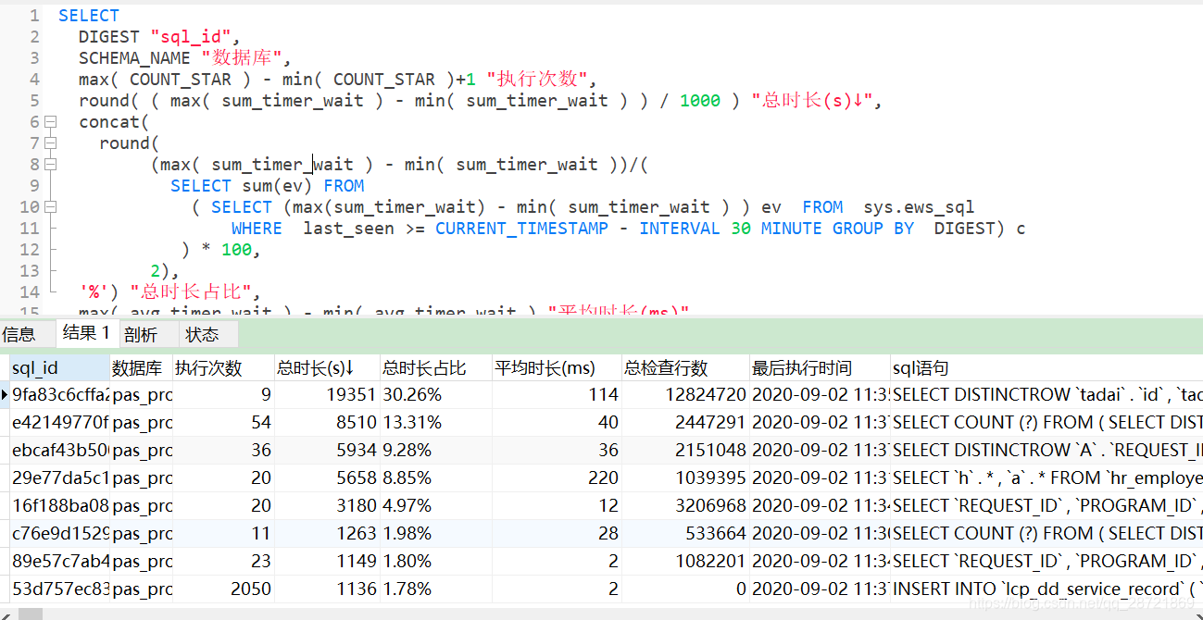
Task: Select cell 29e77da5c1 in sql_id column
Action: click(x=60, y=478)
